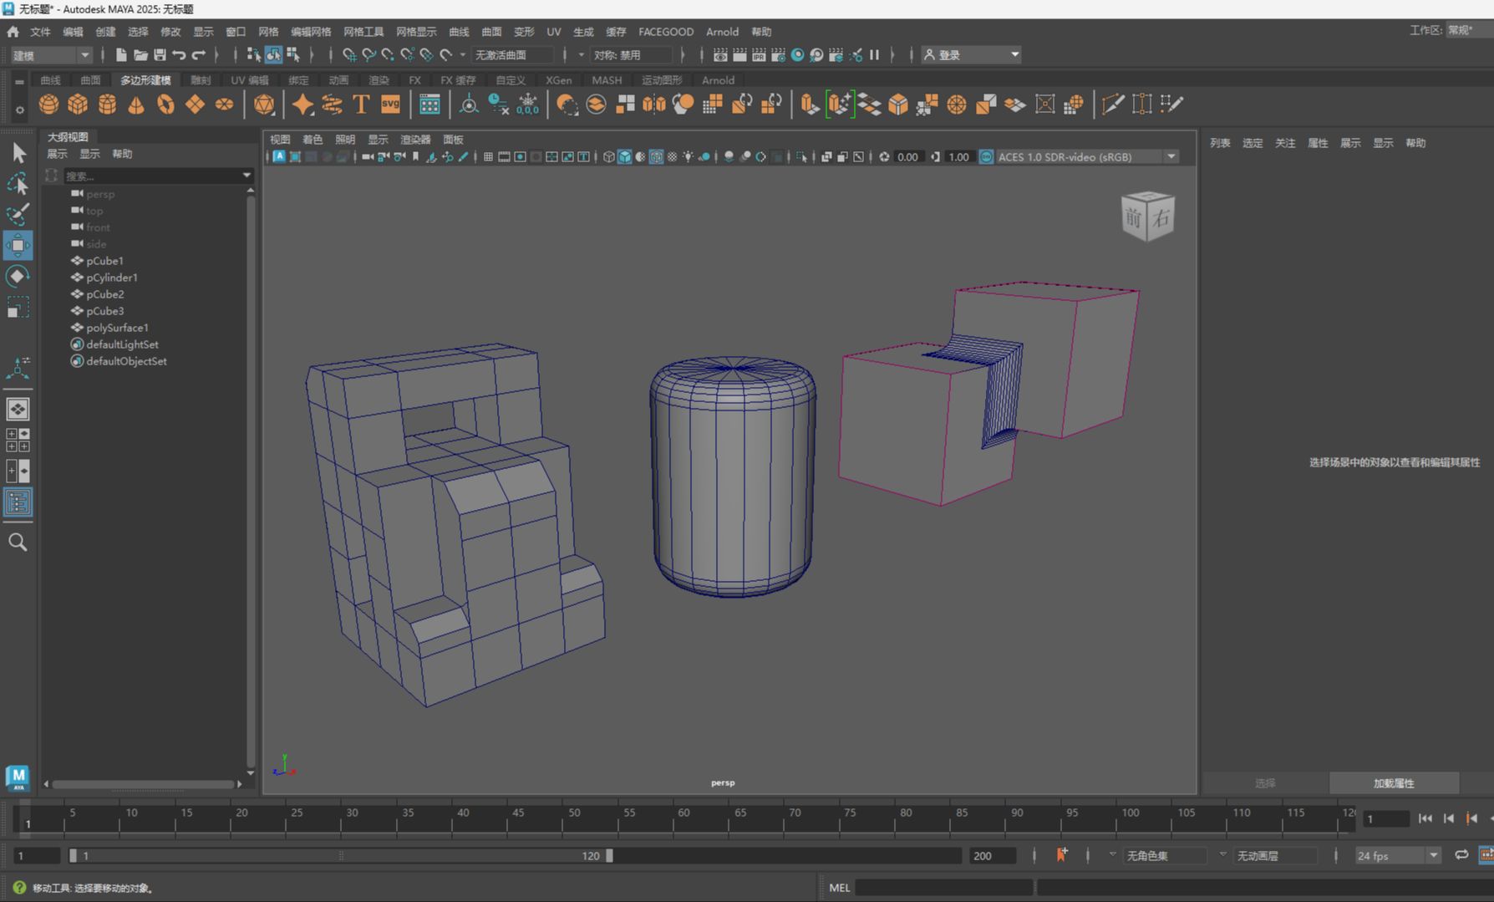Switch to the 雕刻 shelf tab

200,80
